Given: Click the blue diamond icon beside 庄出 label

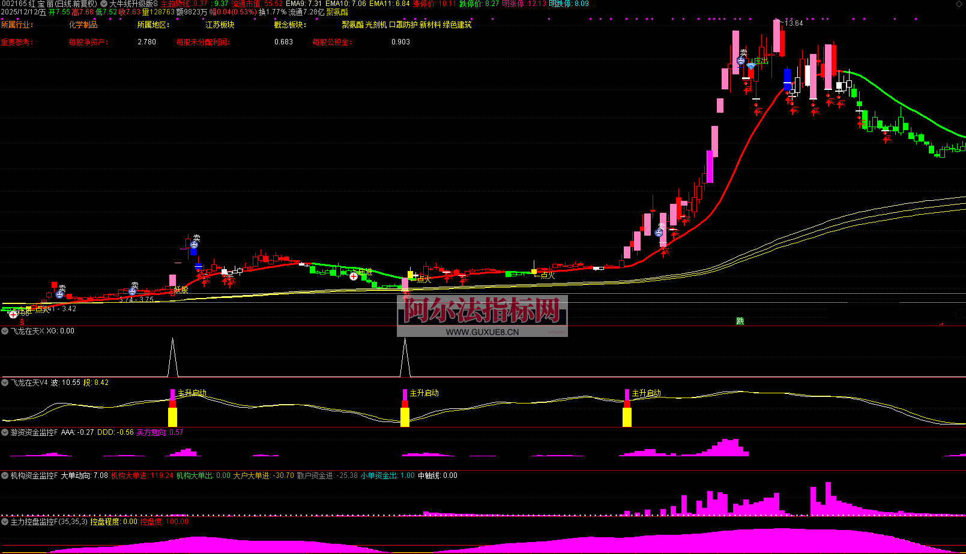Looking at the screenshot, I should (x=750, y=66).
